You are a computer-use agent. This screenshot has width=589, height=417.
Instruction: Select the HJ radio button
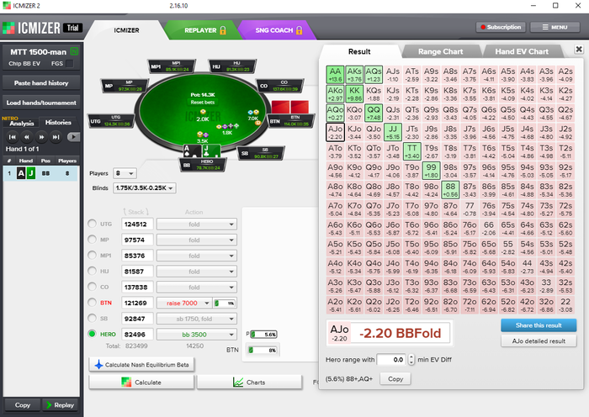click(x=92, y=271)
